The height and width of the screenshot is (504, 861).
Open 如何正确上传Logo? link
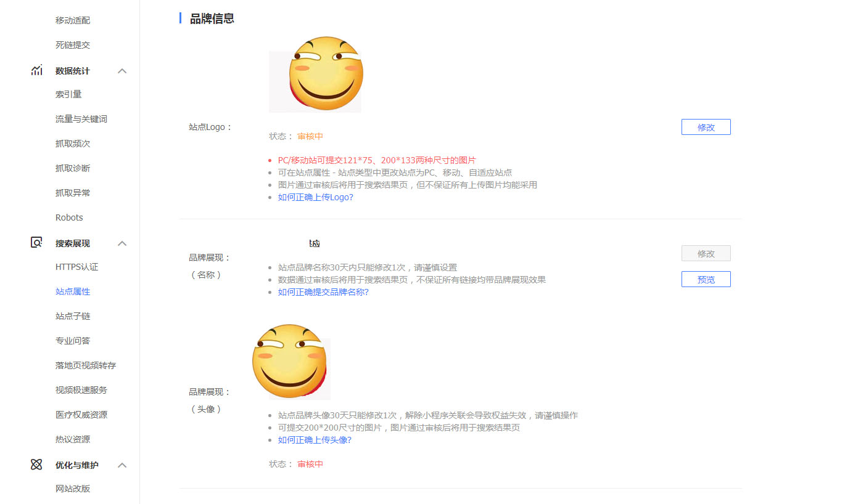tap(316, 197)
